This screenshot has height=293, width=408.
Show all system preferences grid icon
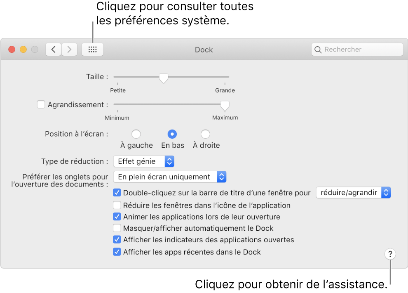tap(92, 50)
